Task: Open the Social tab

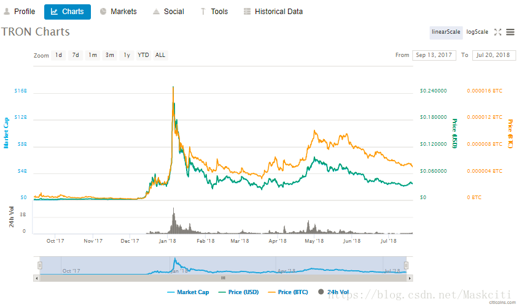Action: pyautogui.click(x=168, y=12)
